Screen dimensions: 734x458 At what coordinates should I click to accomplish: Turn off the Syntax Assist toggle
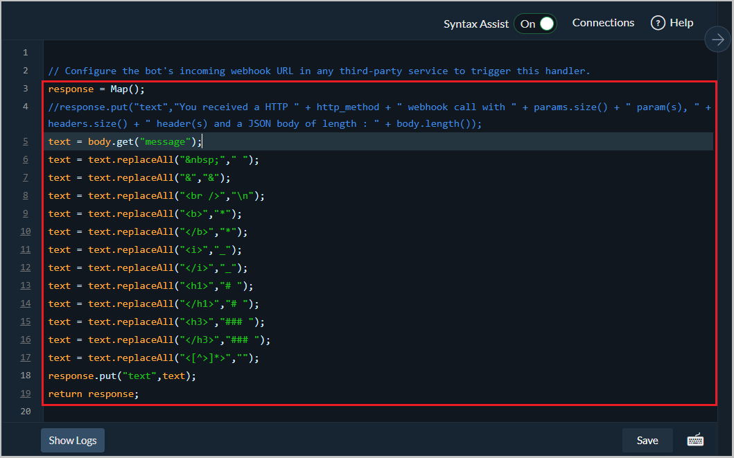pos(536,24)
